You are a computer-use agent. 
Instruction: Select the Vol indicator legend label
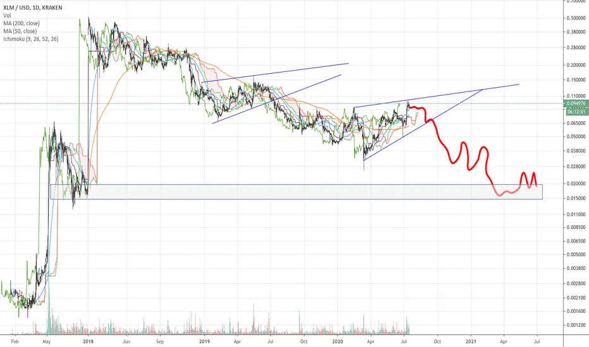click(7, 15)
